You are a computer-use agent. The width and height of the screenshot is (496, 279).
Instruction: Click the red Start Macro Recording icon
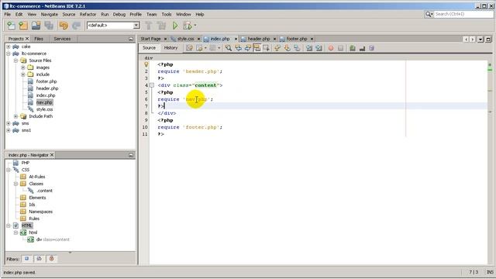coord(331,48)
